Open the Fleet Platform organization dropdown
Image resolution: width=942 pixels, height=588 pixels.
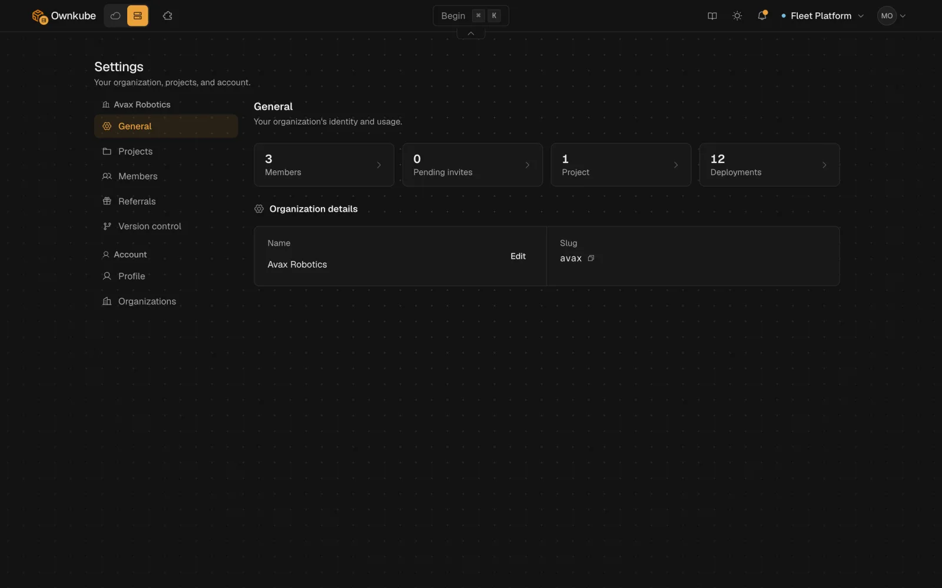point(822,16)
